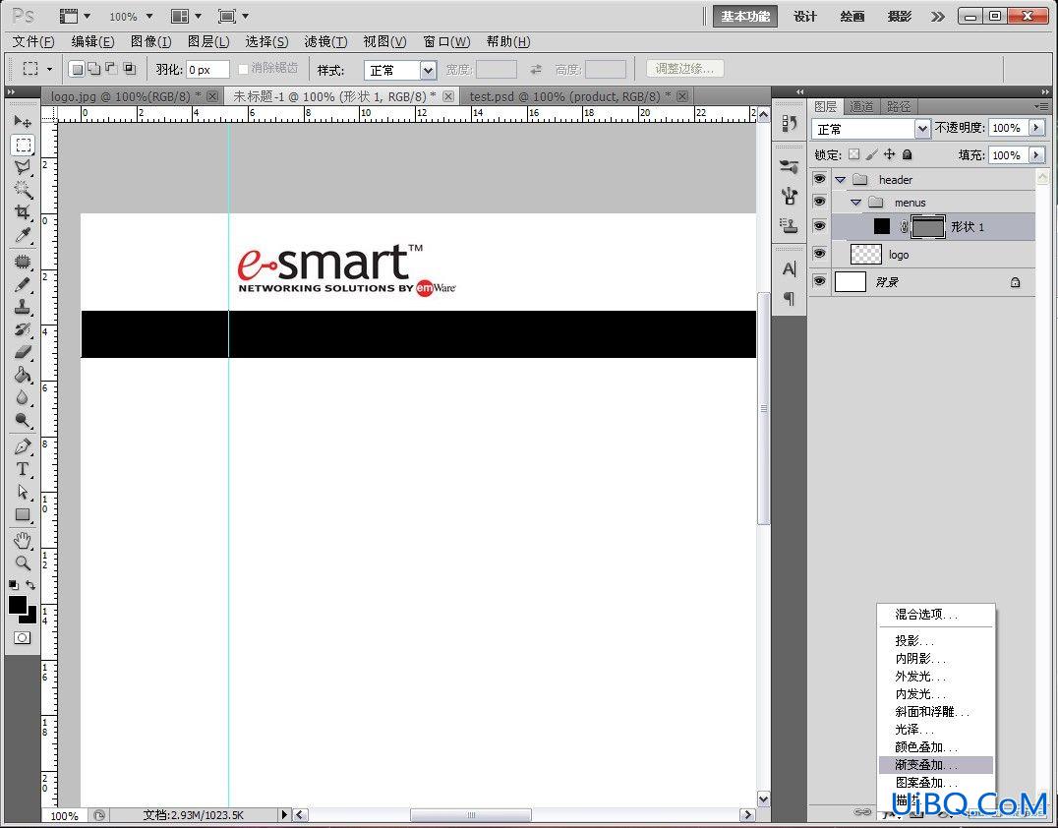Viewport: 1058px width, 828px height.
Task: Click the 设计 workspace button
Action: tap(805, 16)
